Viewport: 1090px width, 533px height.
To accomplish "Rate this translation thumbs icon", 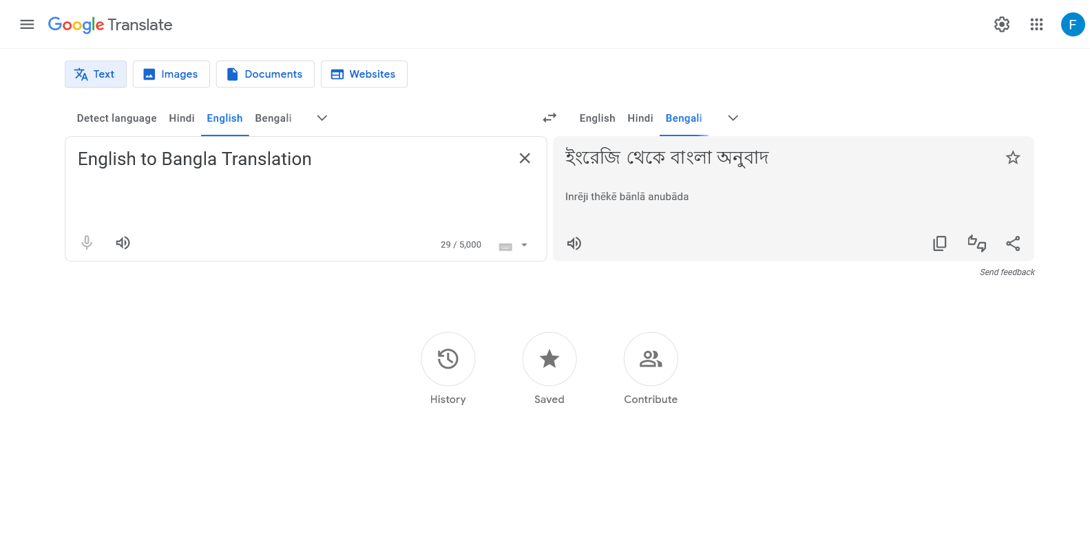I will pyautogui.click(x=976, y=243).
